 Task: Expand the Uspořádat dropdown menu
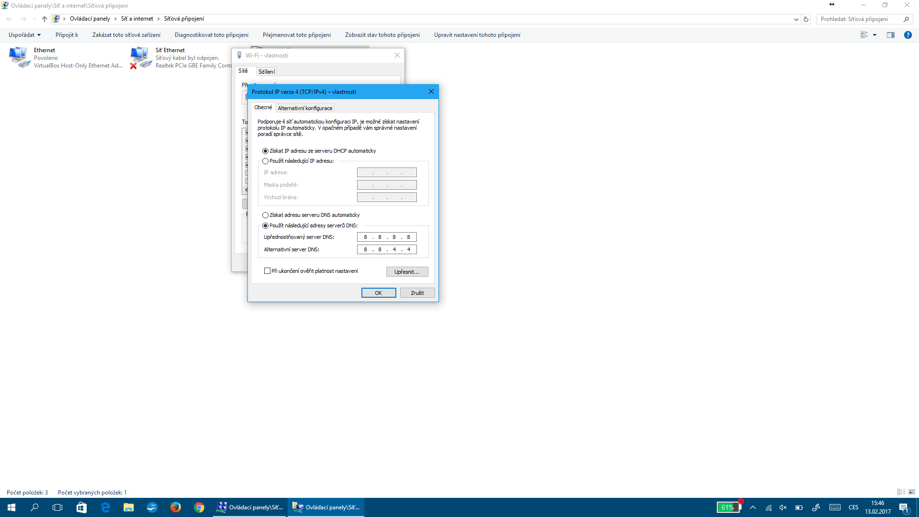point(25,35)
